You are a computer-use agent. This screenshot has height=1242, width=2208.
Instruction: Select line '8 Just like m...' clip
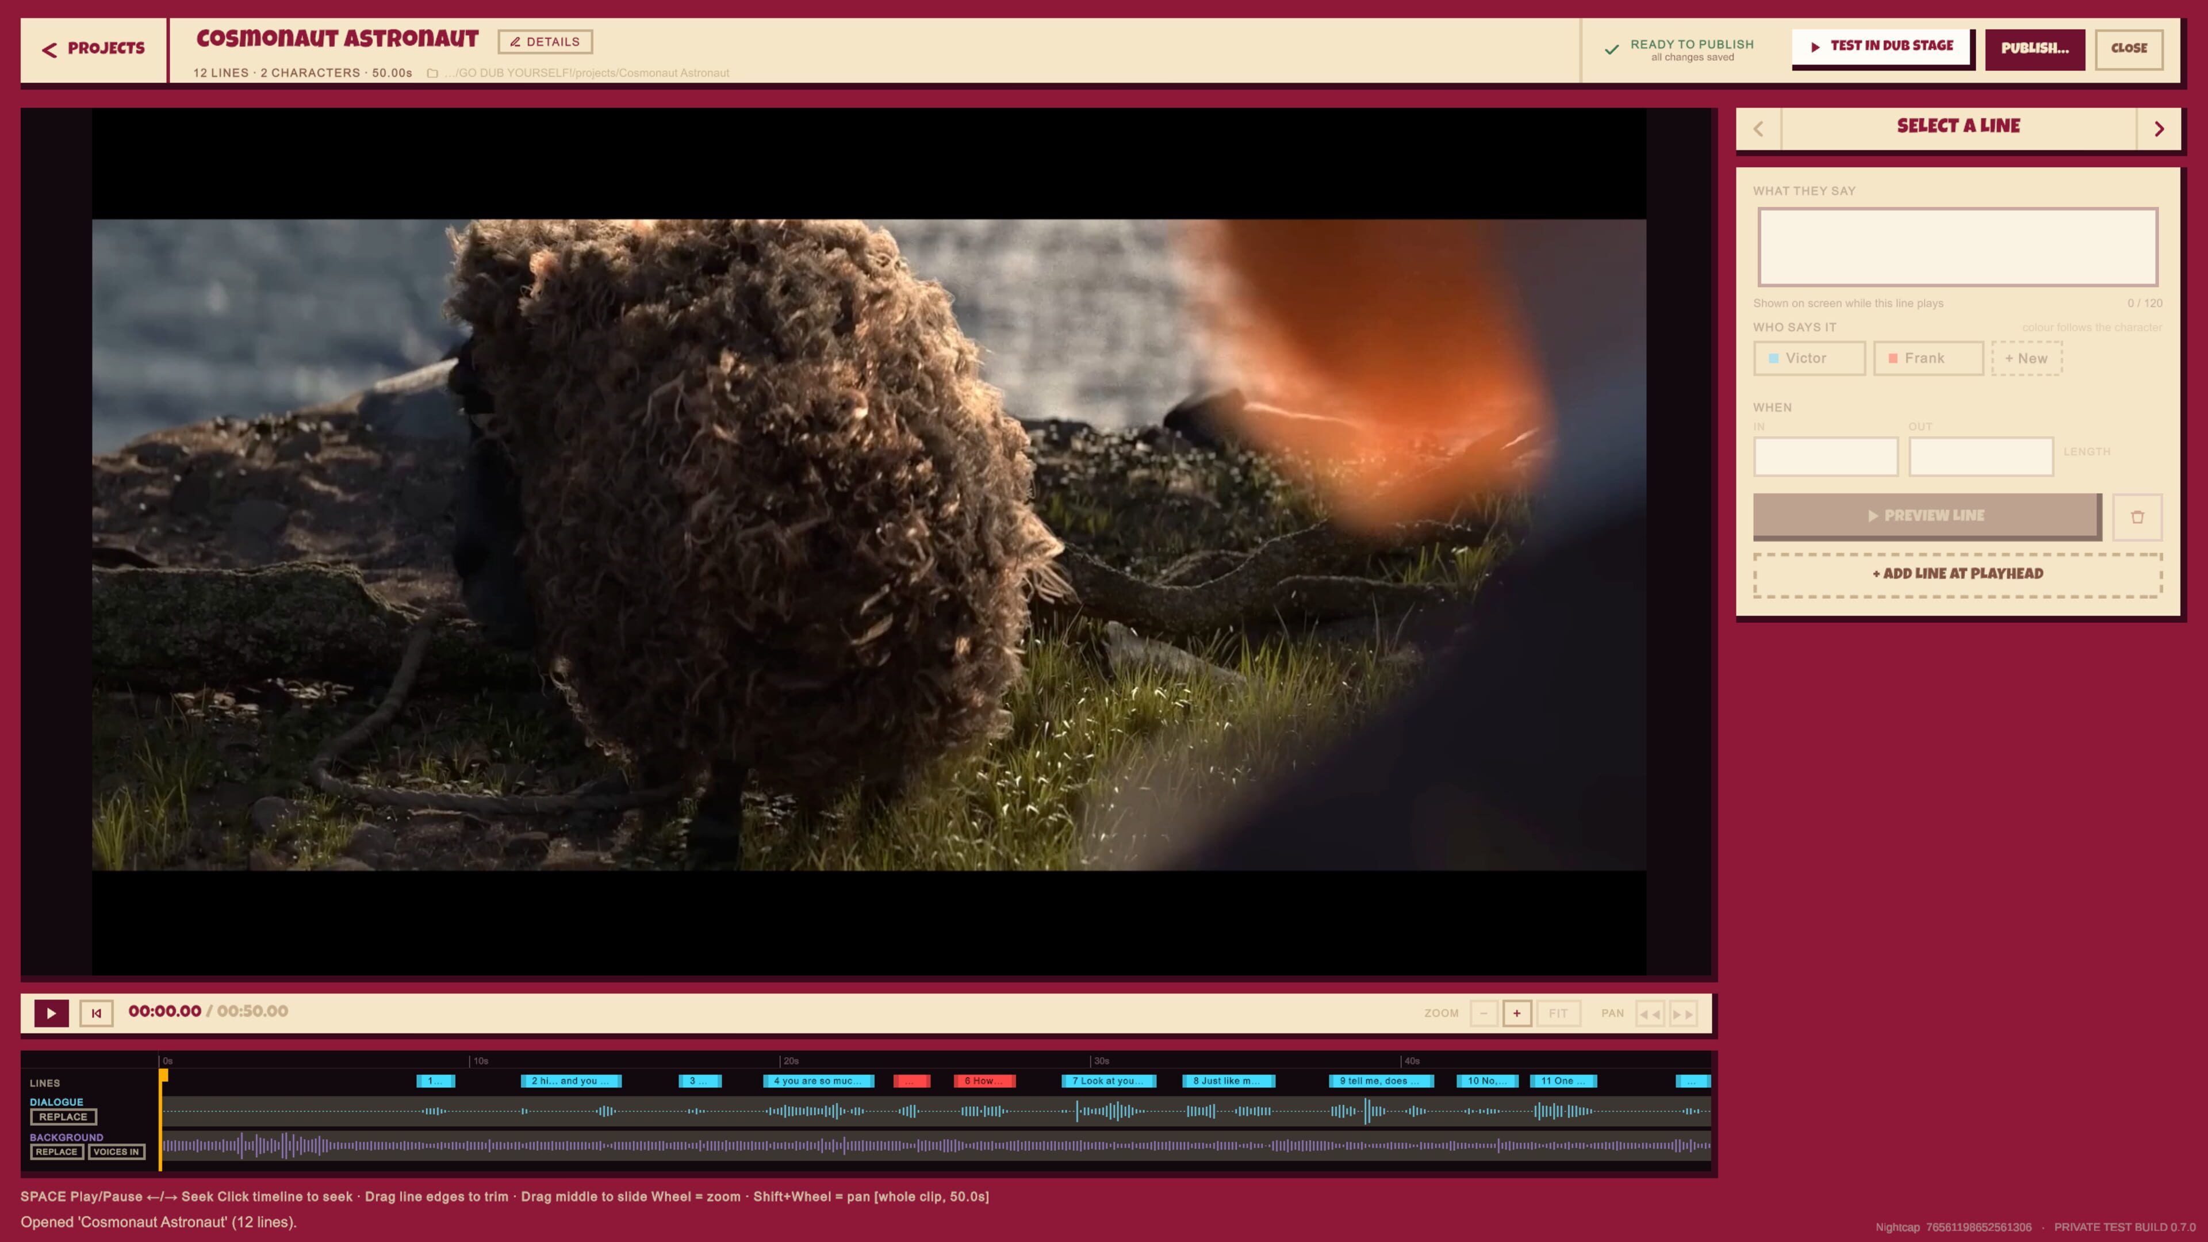[x=1228, y=1081]
